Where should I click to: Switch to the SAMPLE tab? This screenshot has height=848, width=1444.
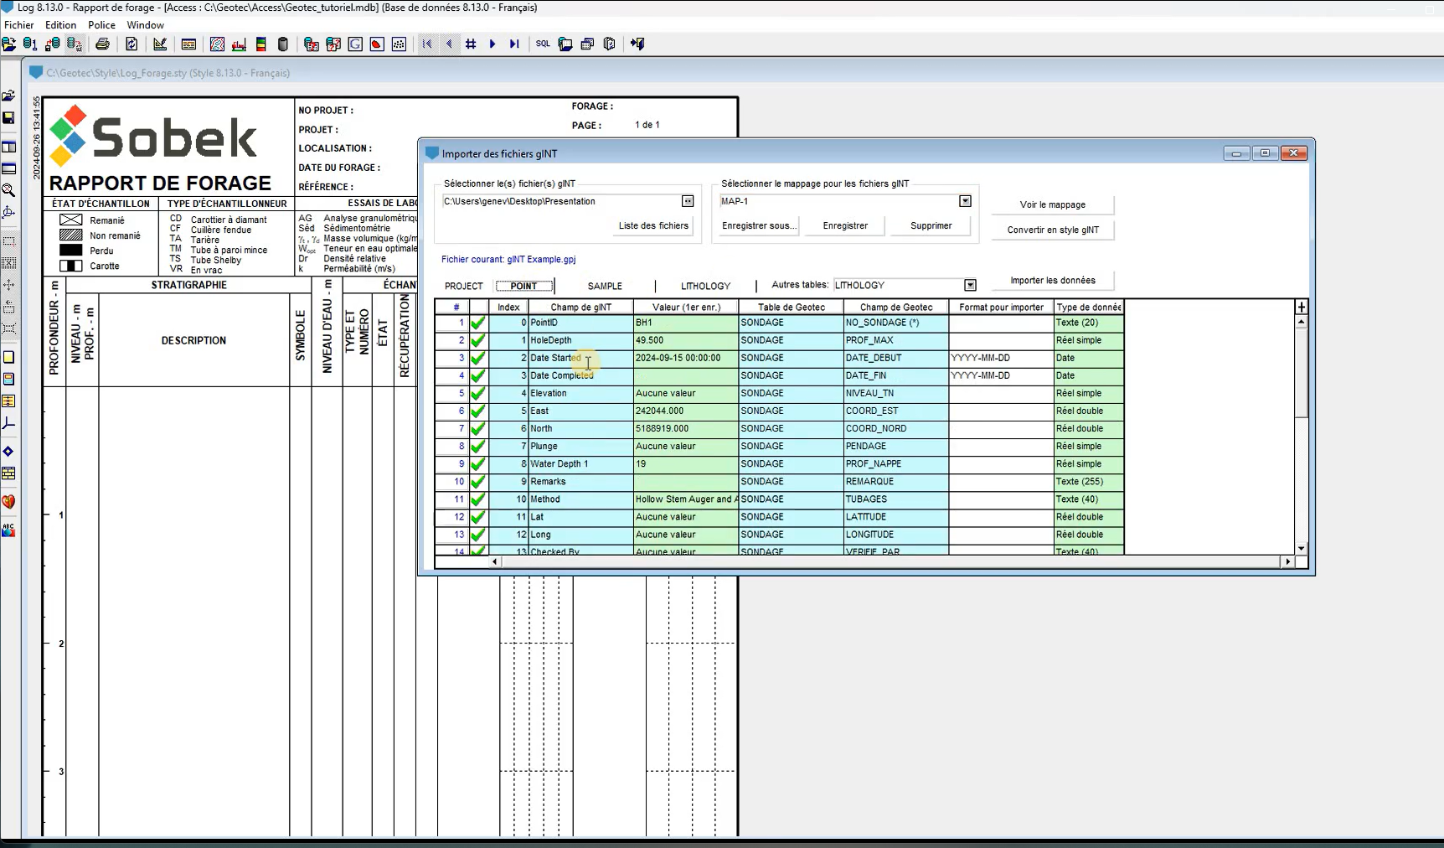tap(605, 287)
